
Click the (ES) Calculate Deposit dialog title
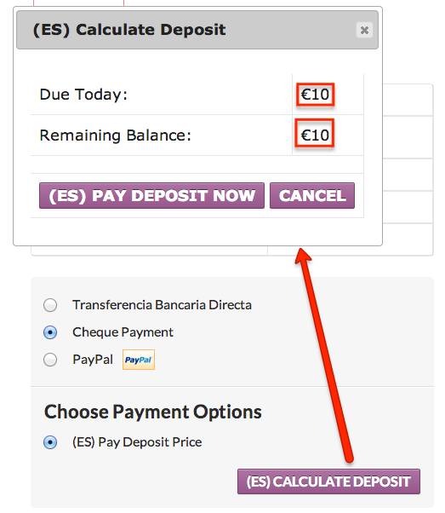(x=129, y=30)
